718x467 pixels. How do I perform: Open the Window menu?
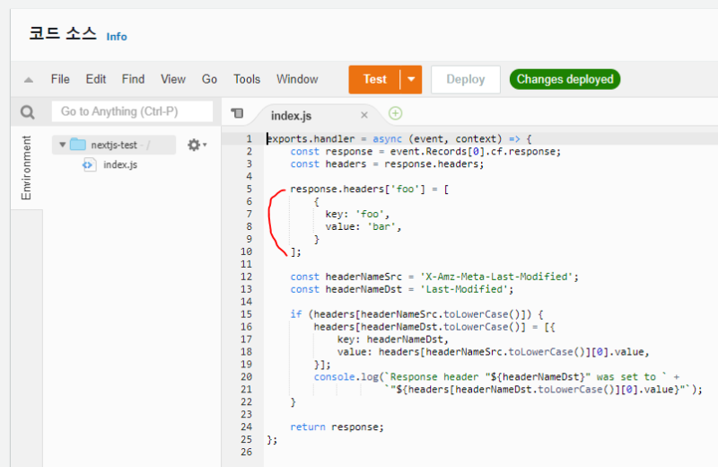tap(297, 79)
